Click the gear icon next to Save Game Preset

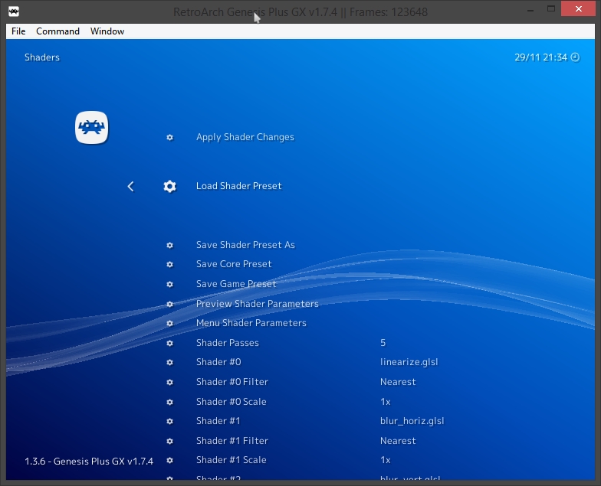coord(170,285)
